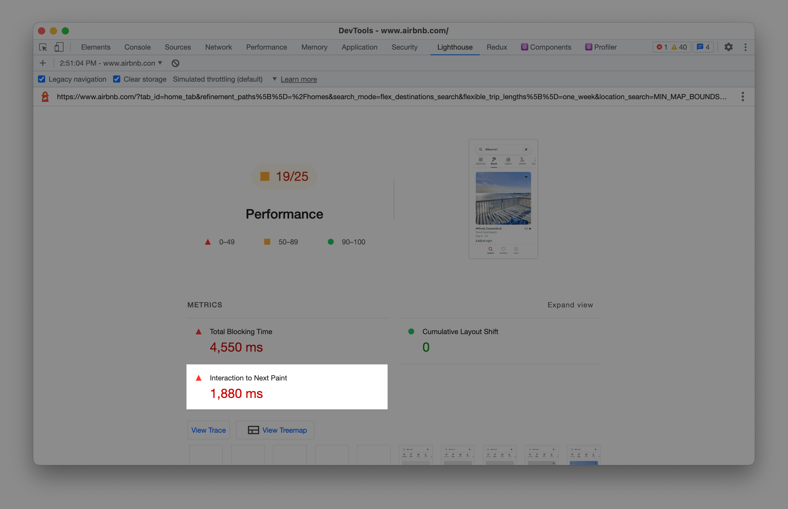Clear all Lighthouse reports with block icon
Viewport: 788px width, 509px height.
(175, 63)
